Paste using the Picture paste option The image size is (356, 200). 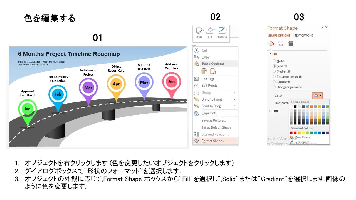(x=213, y=71)
